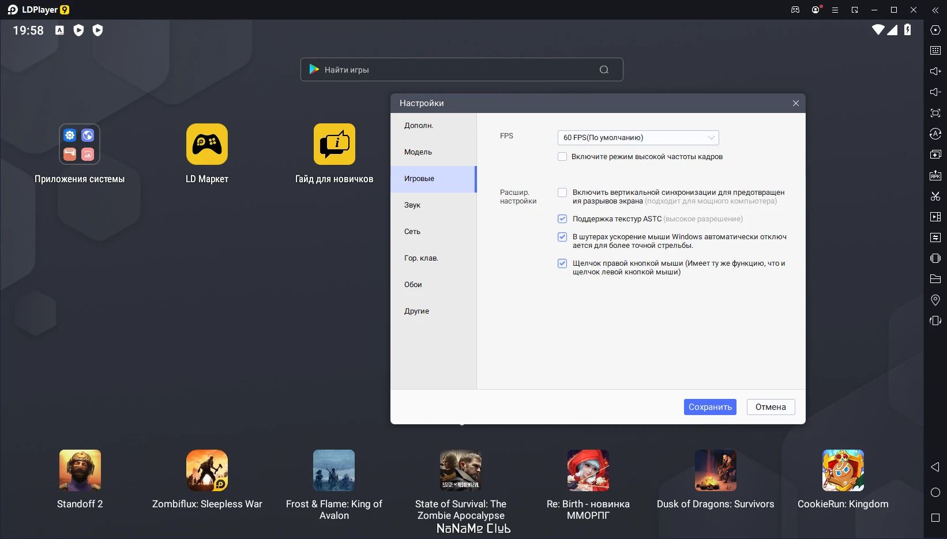Open the Гор. клав. settings tab
Viewport: 947px width, 539px height.
pos(434,258)
